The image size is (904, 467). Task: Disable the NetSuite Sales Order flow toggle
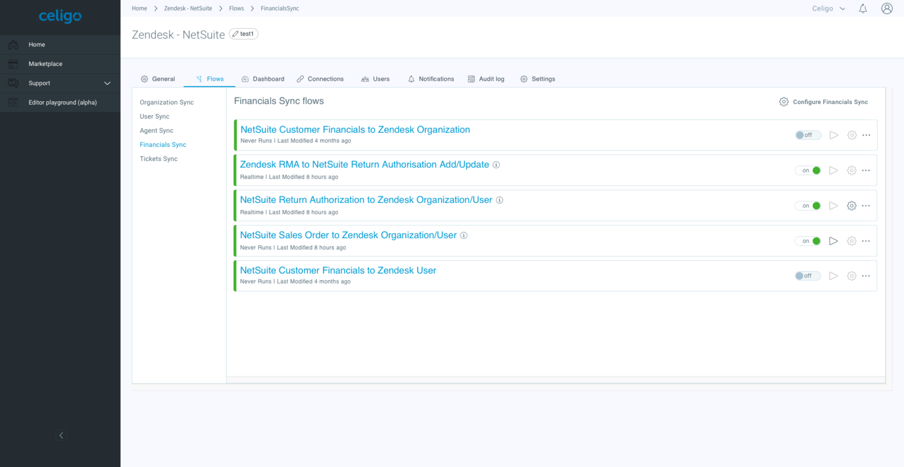[x=808, y=241]
